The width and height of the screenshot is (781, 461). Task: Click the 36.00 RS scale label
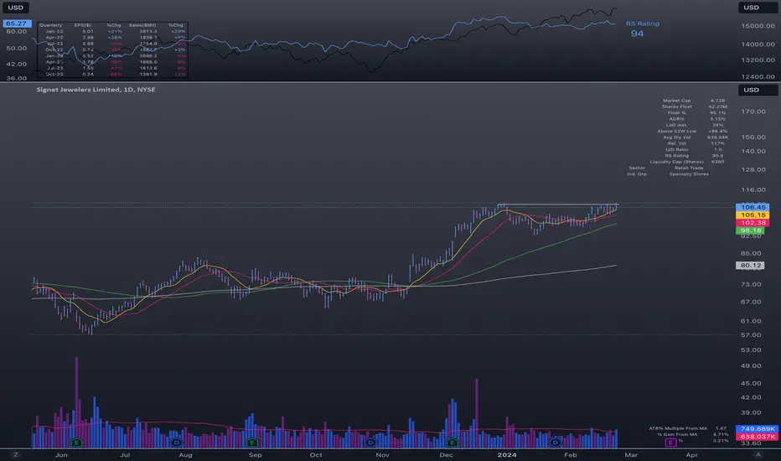pos(16,78)
